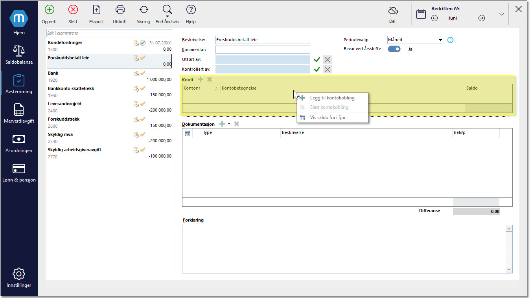
Task: Open Saldobalanse in the sidebar
Action: 19,54
